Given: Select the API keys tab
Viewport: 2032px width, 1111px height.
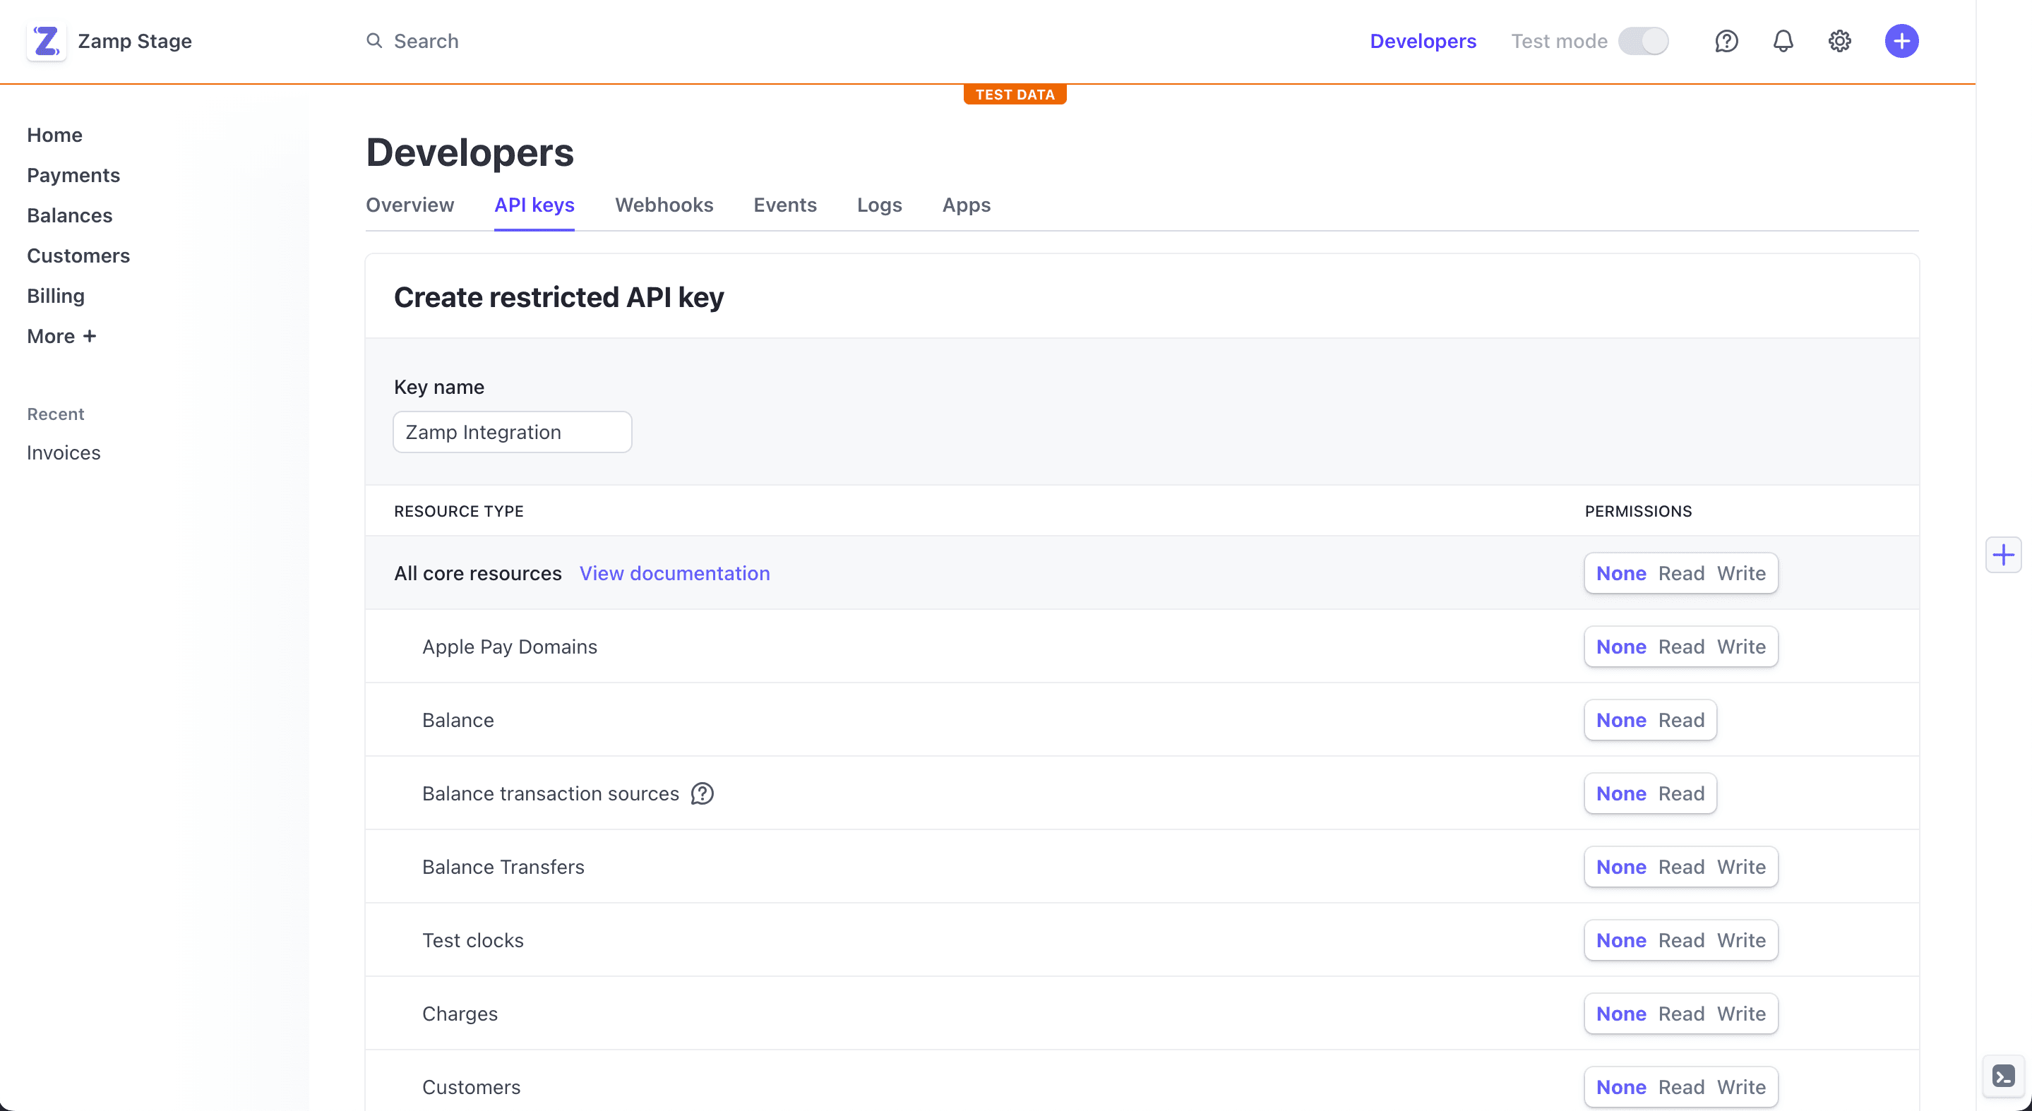Looking at the screenshot, I should (534, 205).
